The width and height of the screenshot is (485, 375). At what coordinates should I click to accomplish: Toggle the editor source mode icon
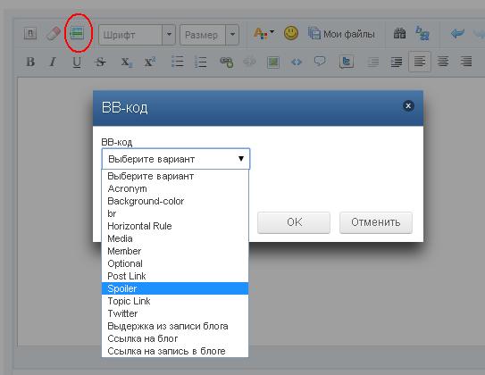click(30, 33)
